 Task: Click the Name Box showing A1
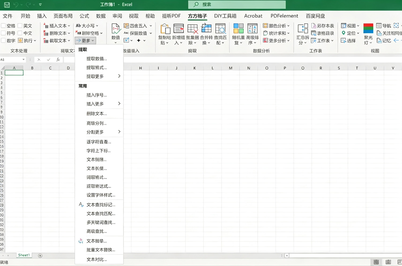pos(13,60)
